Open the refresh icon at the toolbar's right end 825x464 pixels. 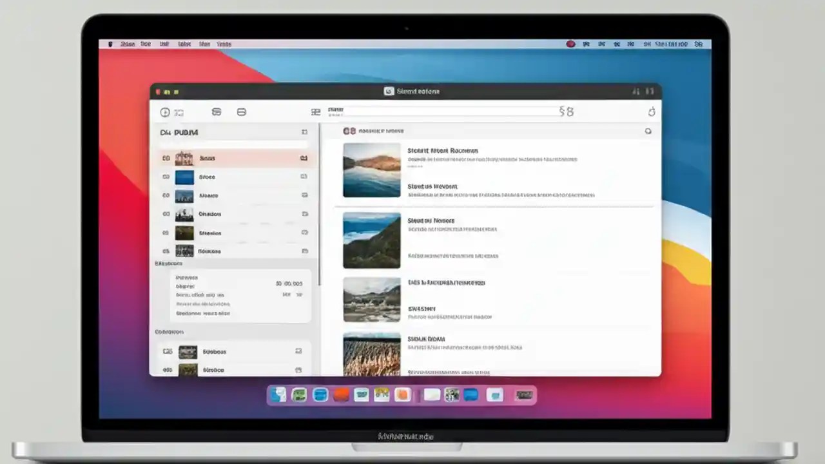(x=651, y=111)
